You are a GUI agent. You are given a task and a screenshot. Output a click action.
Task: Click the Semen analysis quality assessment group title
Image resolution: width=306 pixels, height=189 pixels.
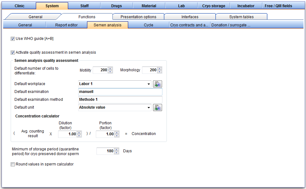46,61
